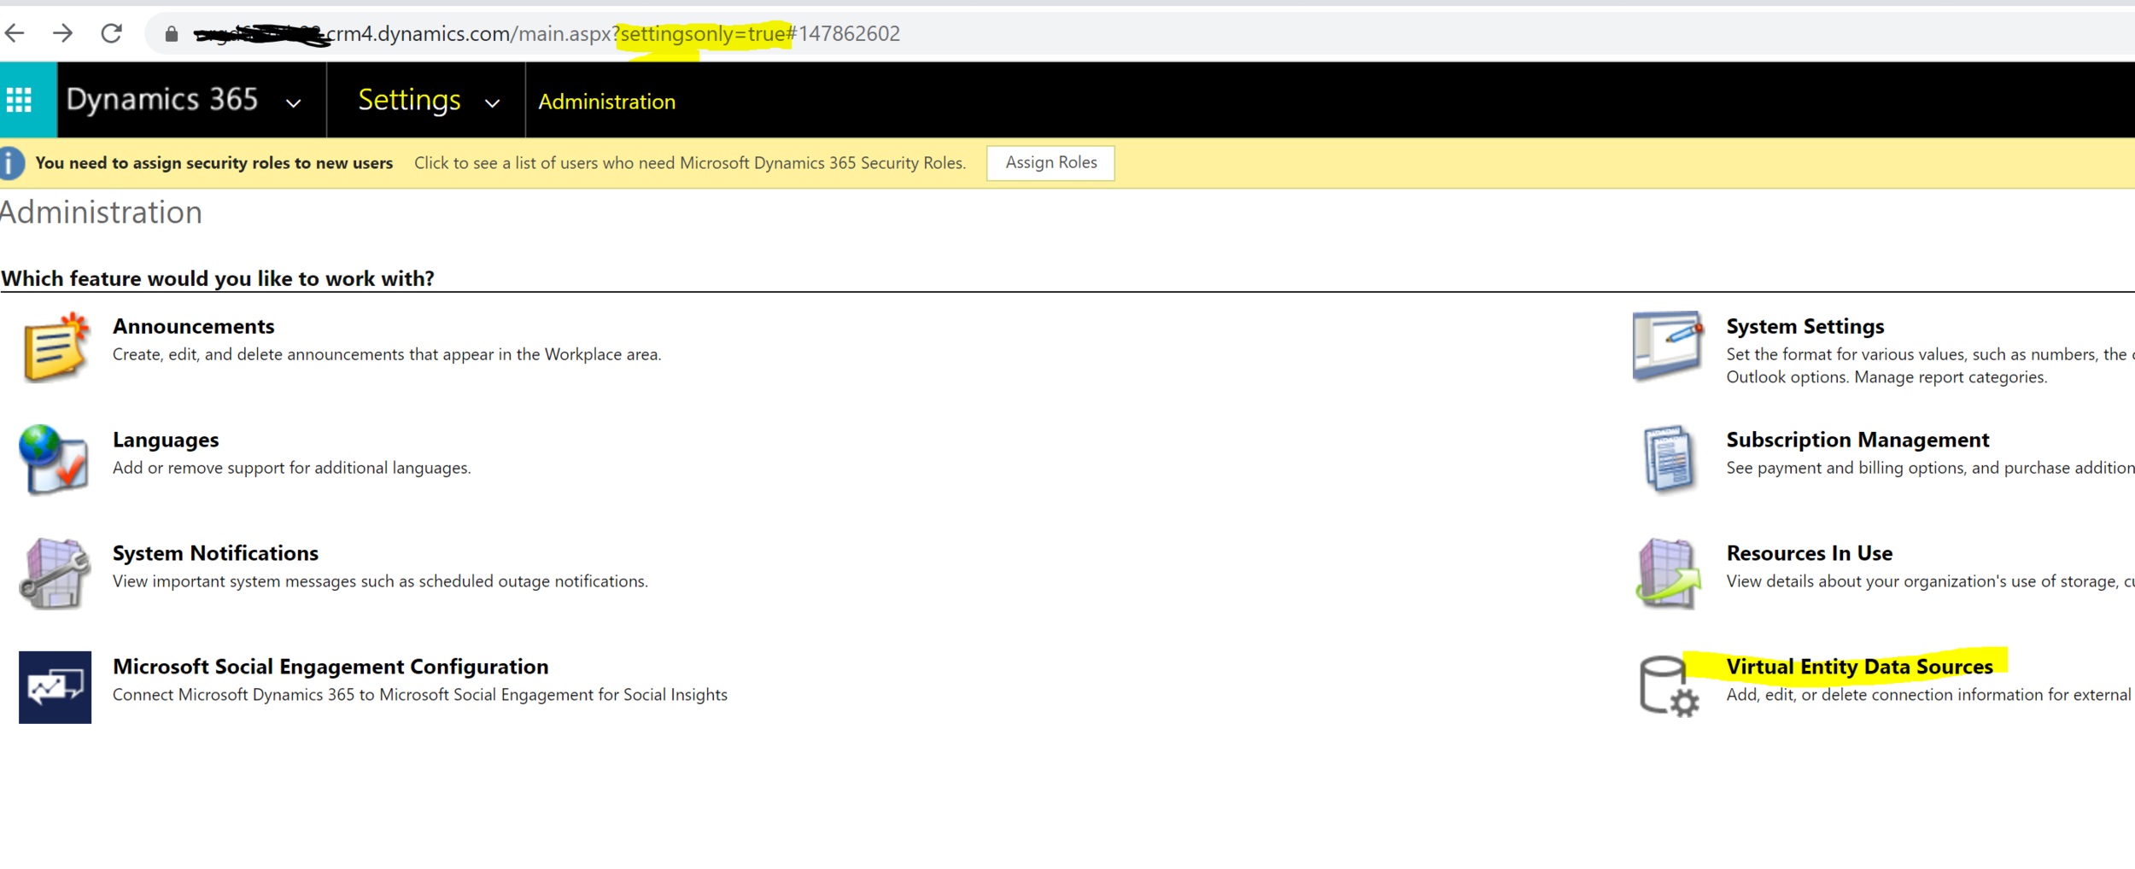Click the Virtual Entity Data Sources icon
This screenshot has width=2135, height=869.
pyautogui.click(x=1669, y=685)
